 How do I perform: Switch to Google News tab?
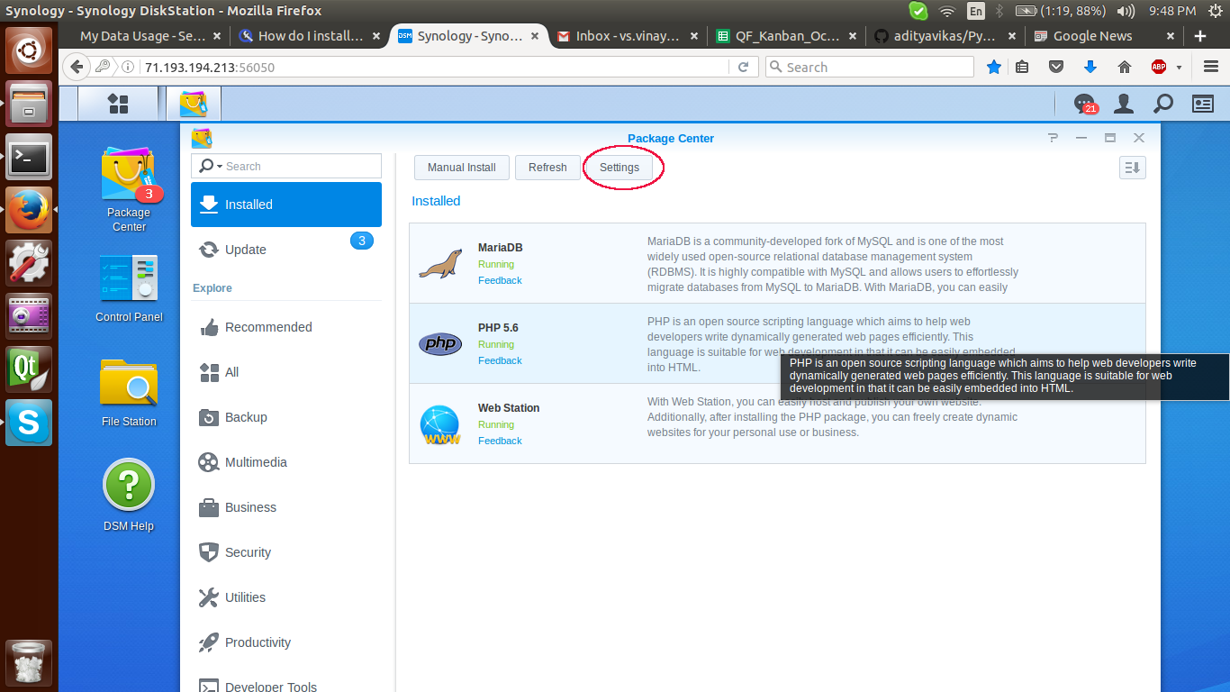coord(1105,36)
